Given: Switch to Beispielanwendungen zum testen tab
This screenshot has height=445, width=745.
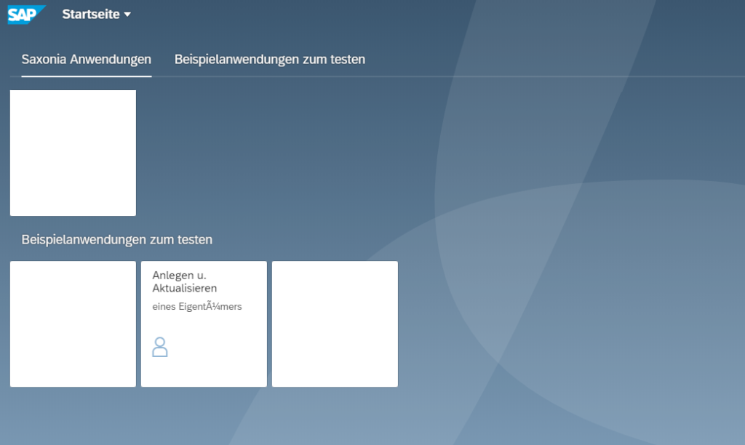Looking at the screenshot, I should 270,60.
